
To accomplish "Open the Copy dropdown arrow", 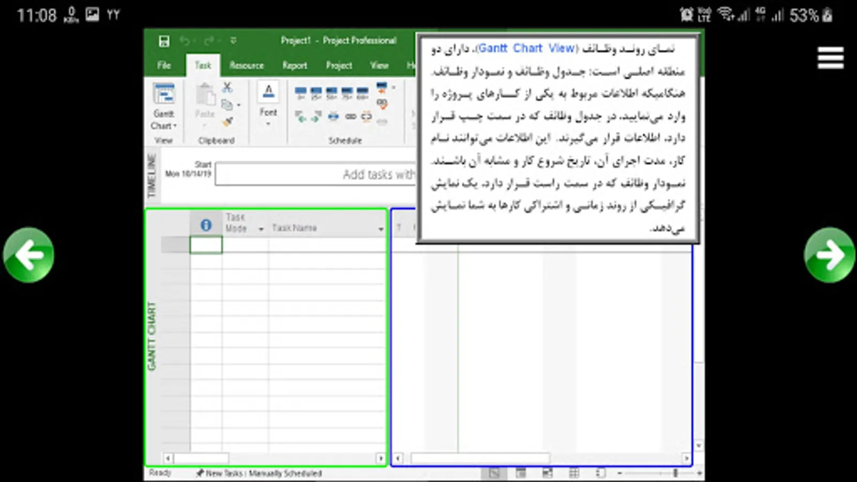I will (238, 105).
